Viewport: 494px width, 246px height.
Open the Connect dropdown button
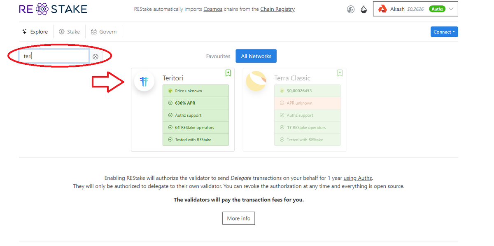coord(444,32)
